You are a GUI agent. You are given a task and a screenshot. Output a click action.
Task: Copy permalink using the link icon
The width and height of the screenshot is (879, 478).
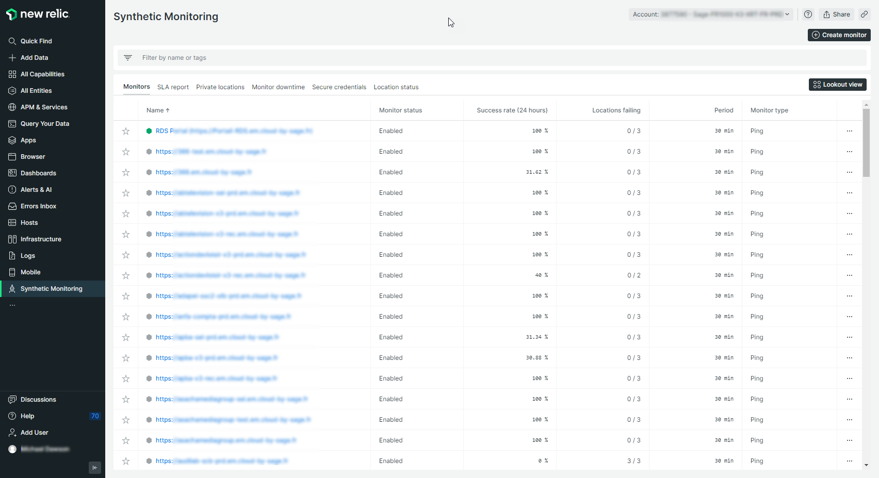pyautogui.click(x=864, y=14)
